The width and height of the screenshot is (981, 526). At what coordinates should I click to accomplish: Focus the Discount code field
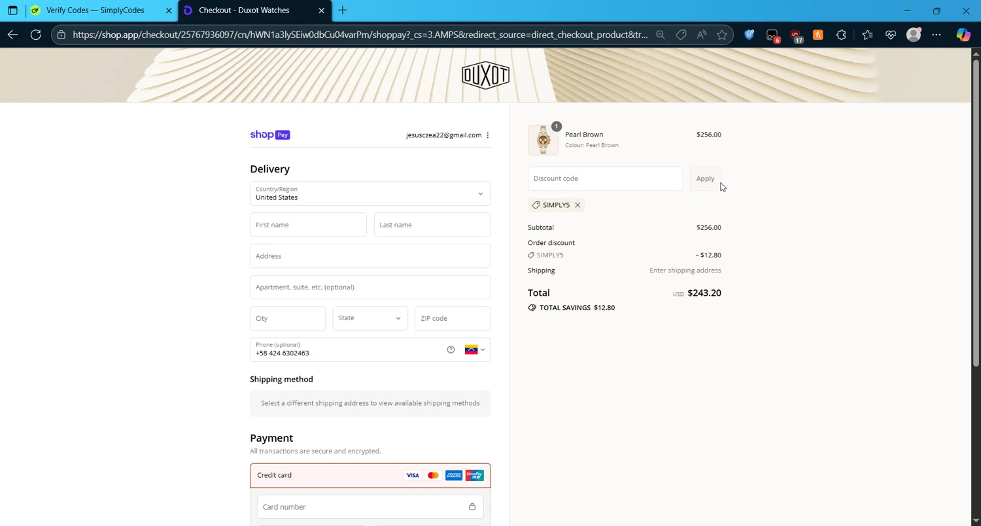coord(605,178)
